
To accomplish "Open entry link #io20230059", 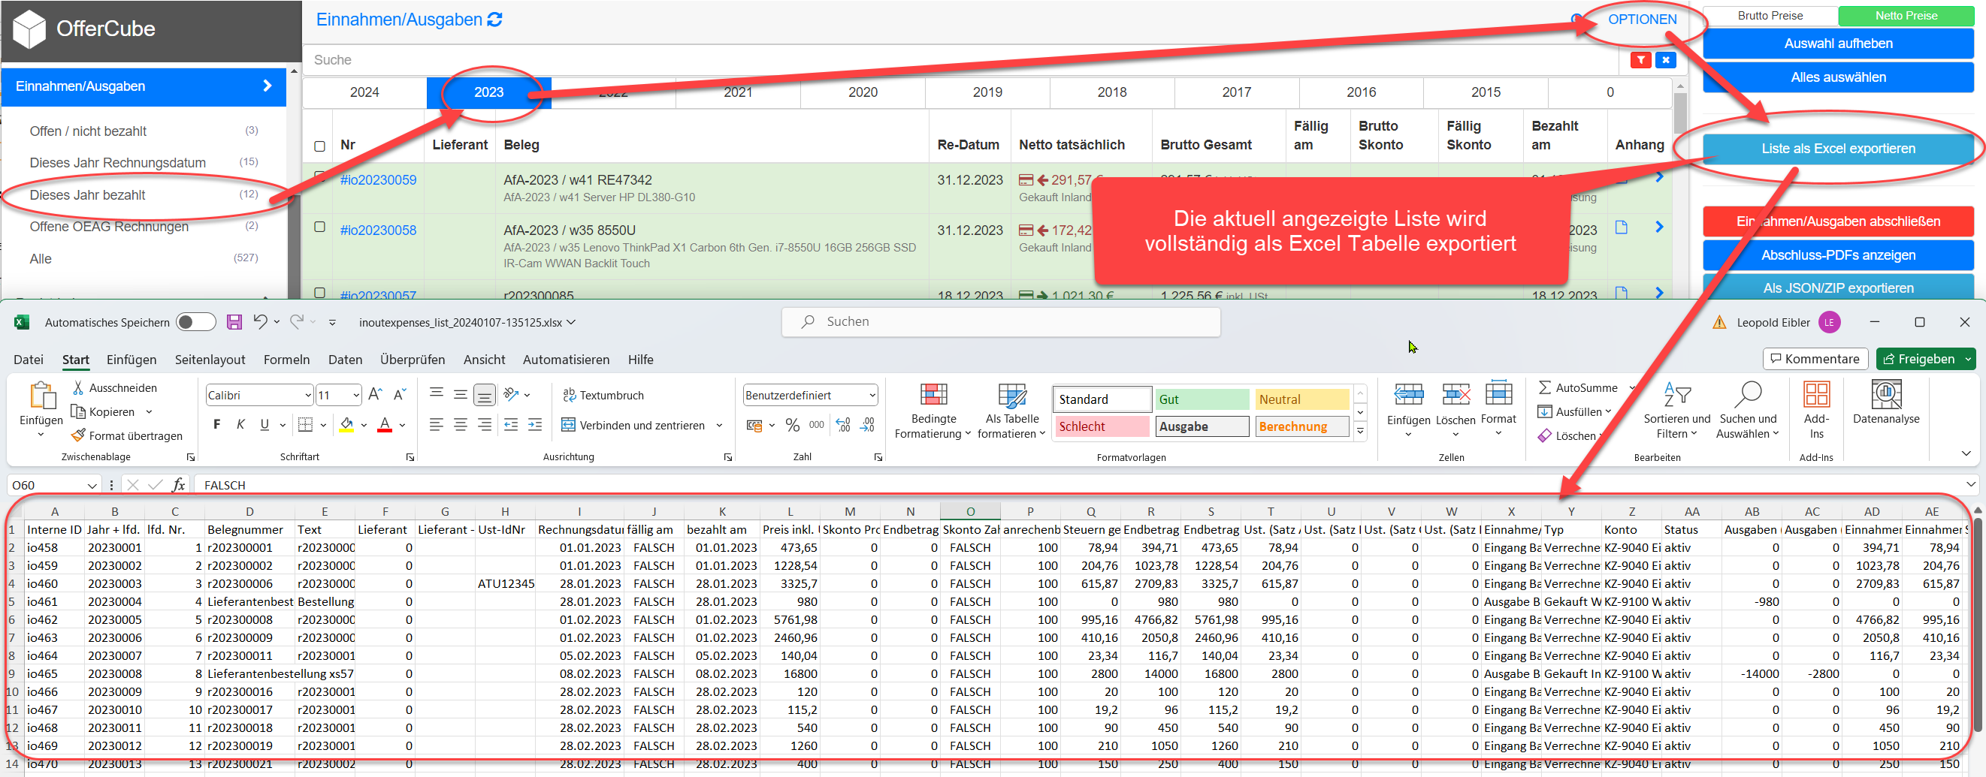I will coord(378,179).
